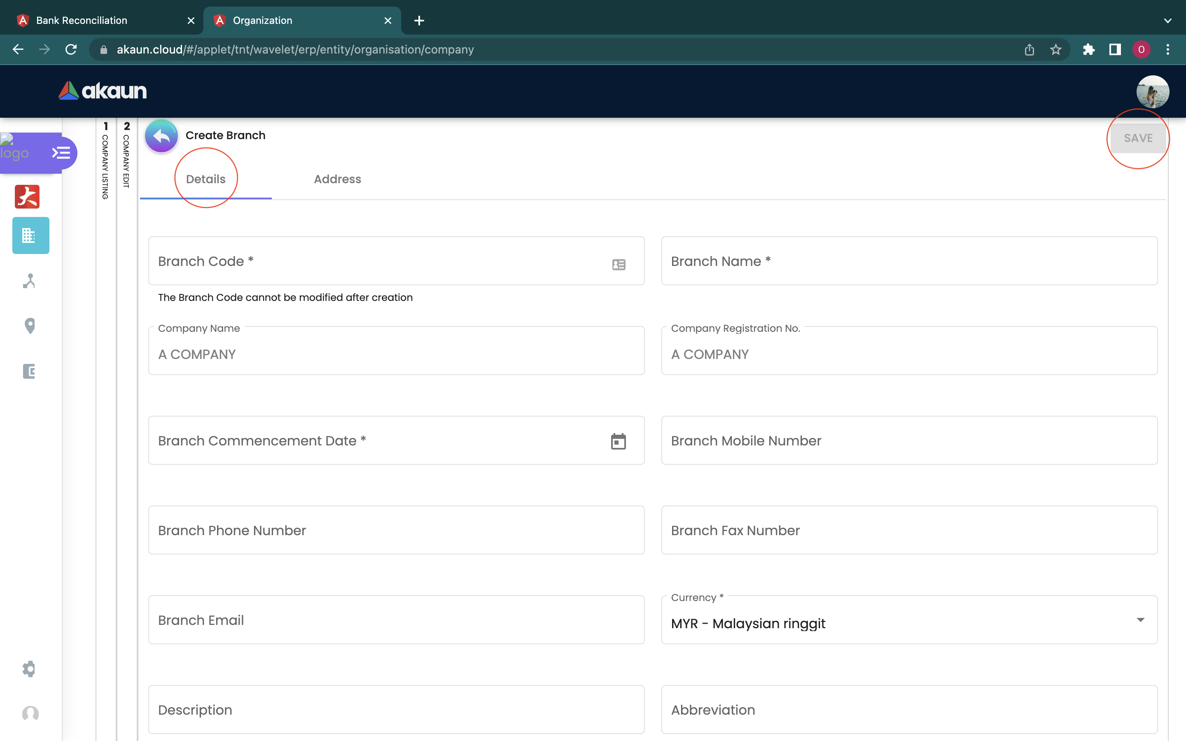
Task: Click the user avatar photo in header
Action: click(1153, 92)
